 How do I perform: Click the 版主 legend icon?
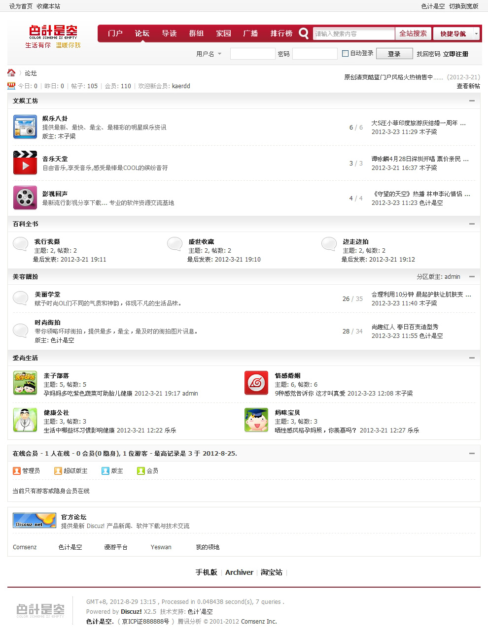(x=105, y=471)
